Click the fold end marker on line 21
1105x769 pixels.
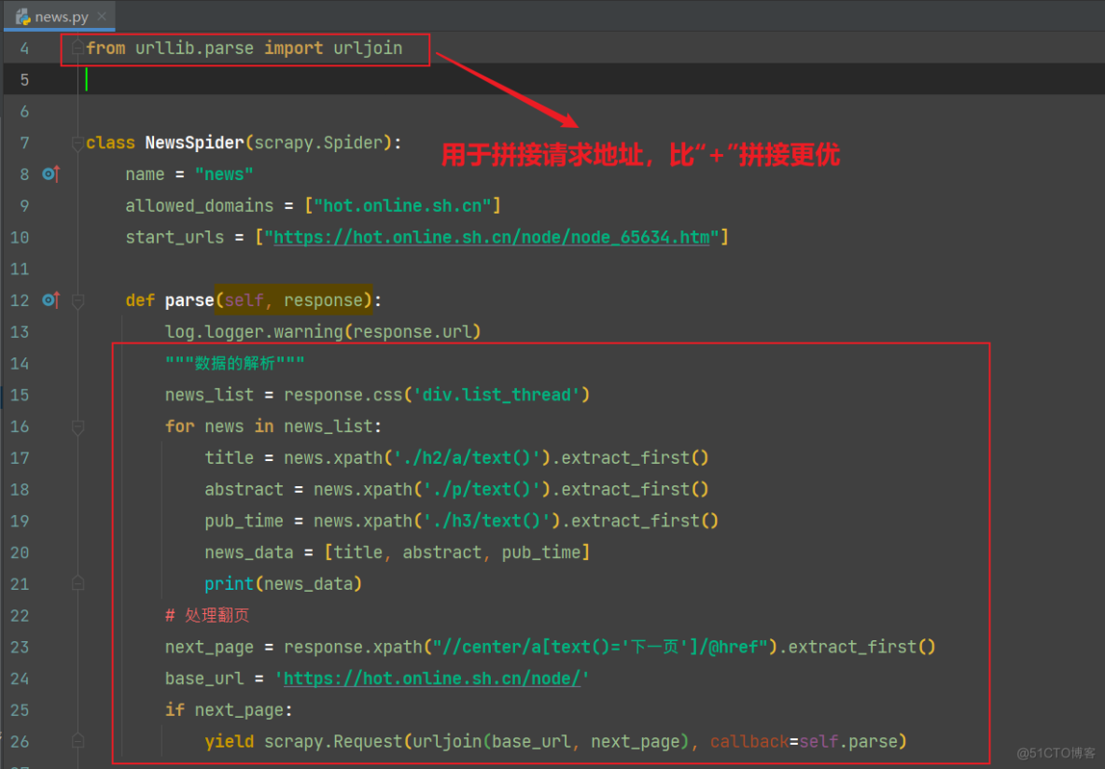coord(78,583)
